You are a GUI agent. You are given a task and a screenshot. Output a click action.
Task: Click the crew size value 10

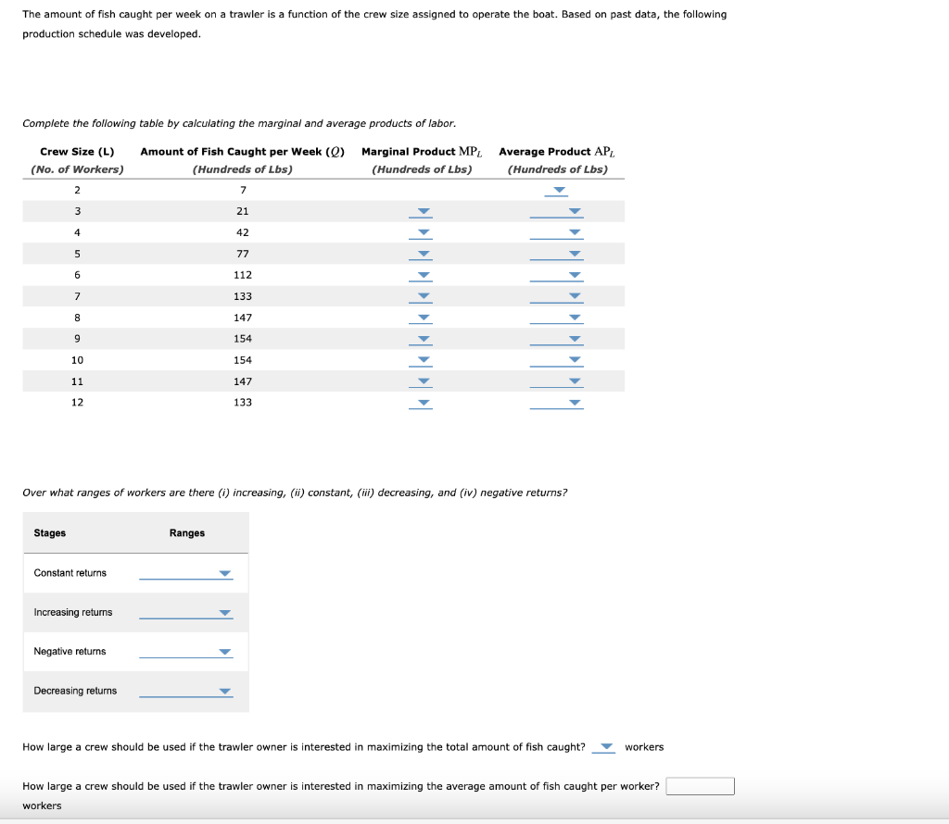[78, 360]
